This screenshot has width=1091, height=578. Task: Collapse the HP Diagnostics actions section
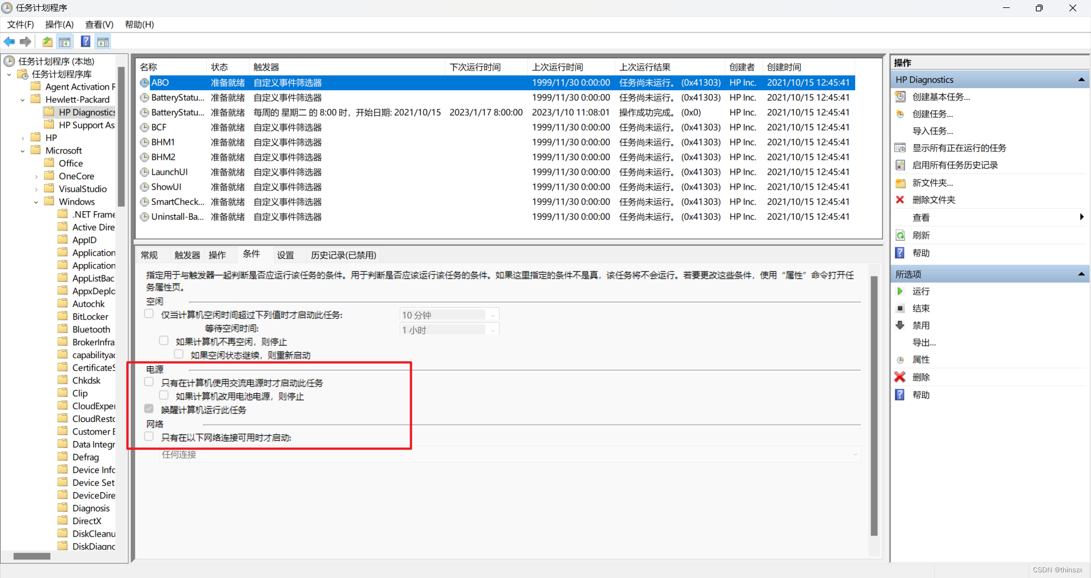tap(1081, 79)
